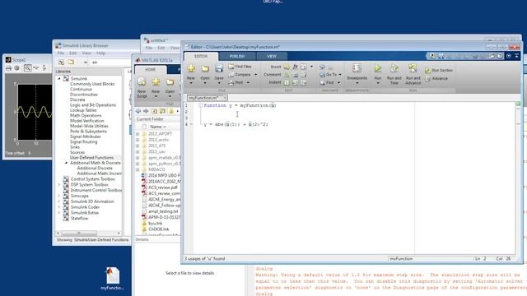The width and height of the screenshot is (527, 296).
Task: Click the Help question mark icon in Editor
Action: pos(500,56)
